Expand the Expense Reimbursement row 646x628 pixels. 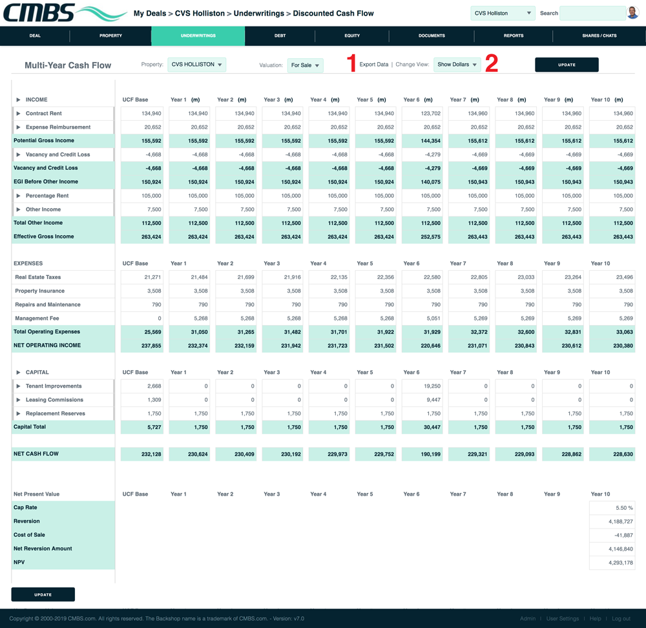pyautogui.click(x=18, y=127)
